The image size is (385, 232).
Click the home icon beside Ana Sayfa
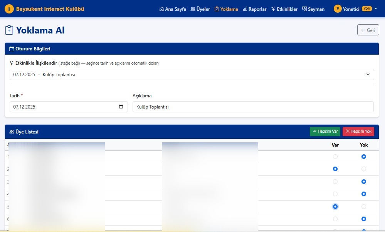click(x=161, y=9)
